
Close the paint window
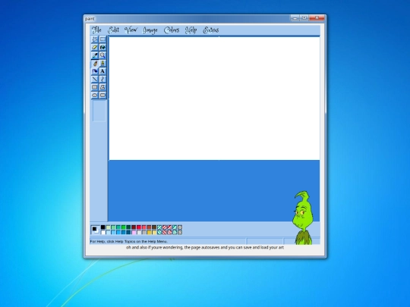(x=317, y=18)
